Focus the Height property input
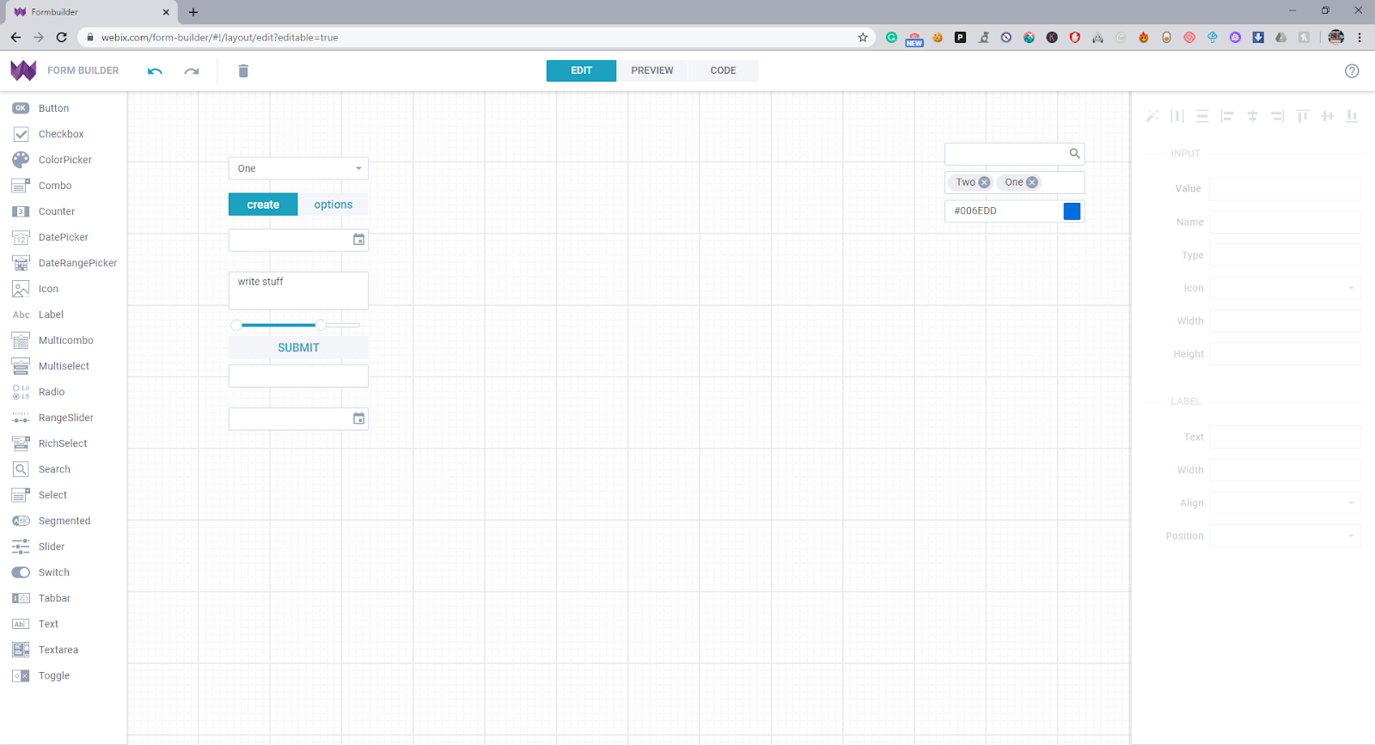 pos(1285,354)
